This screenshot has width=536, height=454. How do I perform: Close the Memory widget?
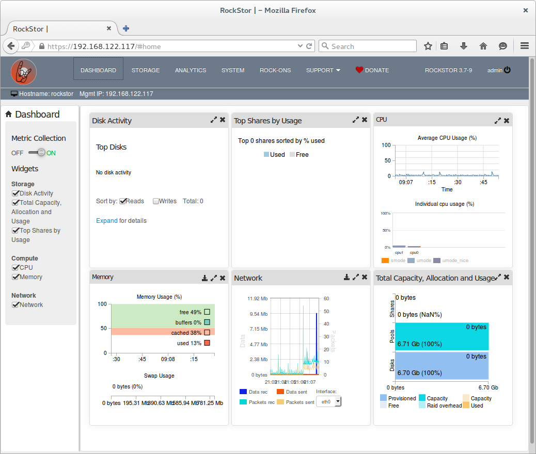(223, 278)
